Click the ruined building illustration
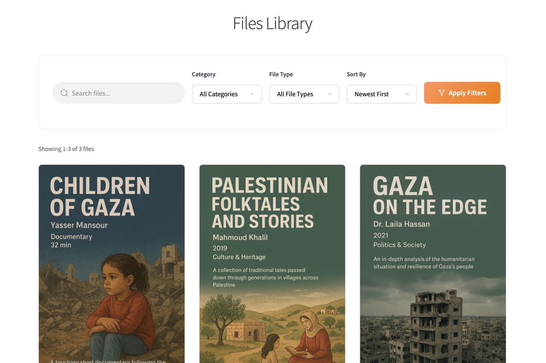This screenshot has height=363, width=546. [x=435, y=324]
